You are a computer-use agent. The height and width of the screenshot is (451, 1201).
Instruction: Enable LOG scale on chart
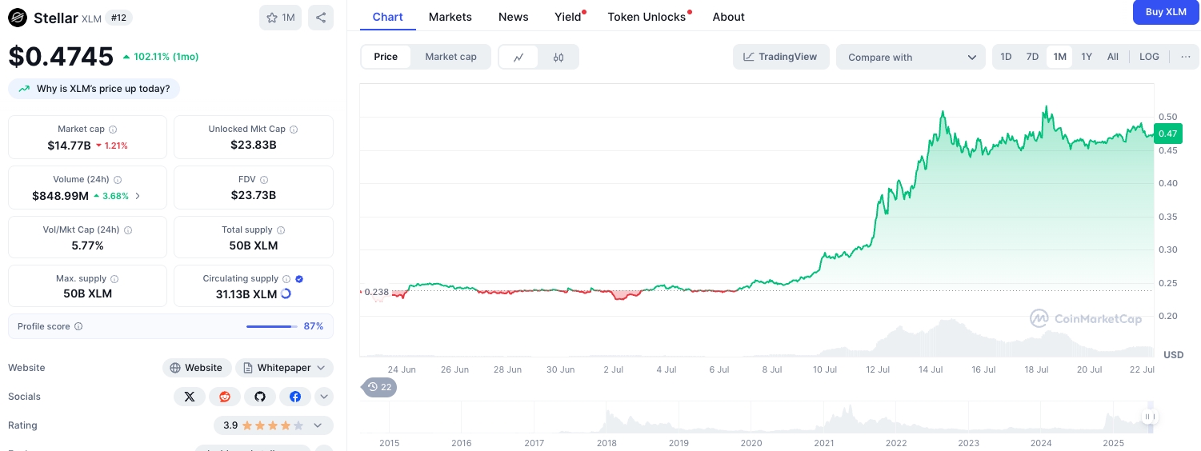1149,57
